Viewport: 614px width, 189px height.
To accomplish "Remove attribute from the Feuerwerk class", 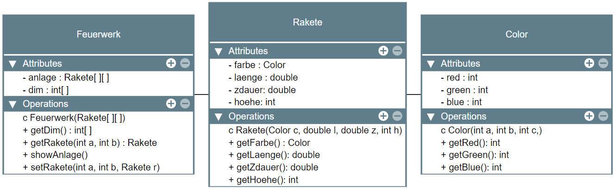I will pyautogui.click(x=185, y=63).
